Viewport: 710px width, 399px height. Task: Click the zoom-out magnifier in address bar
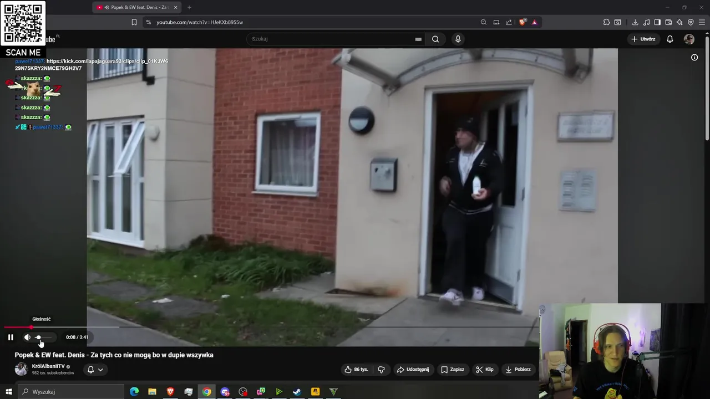tap(484, 22)
